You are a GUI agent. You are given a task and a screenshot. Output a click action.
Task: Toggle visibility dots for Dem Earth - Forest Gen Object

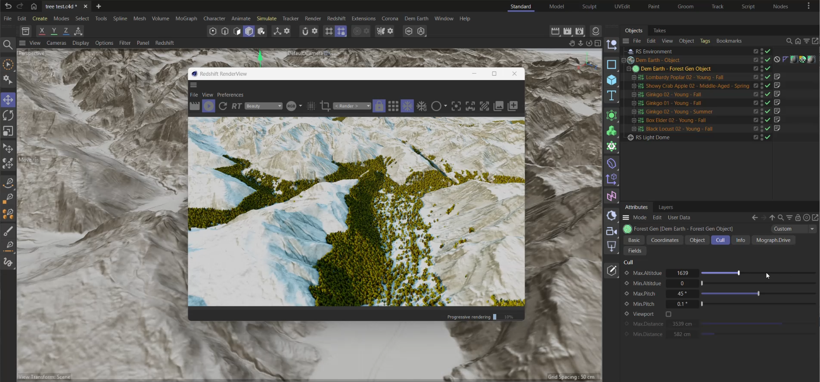click(761, 68)
